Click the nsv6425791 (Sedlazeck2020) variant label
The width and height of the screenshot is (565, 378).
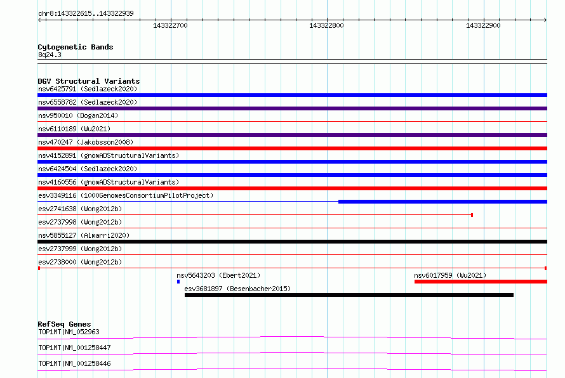(88, 89)
